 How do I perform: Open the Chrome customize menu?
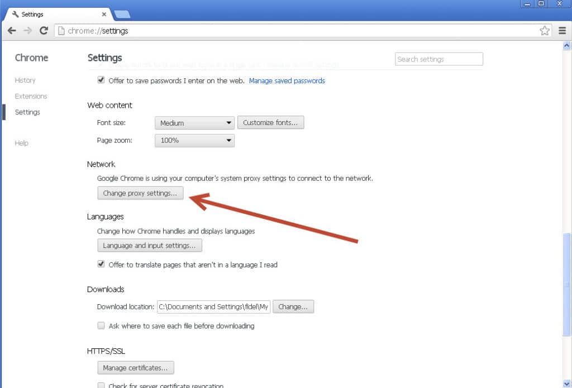tap(562, 31)
